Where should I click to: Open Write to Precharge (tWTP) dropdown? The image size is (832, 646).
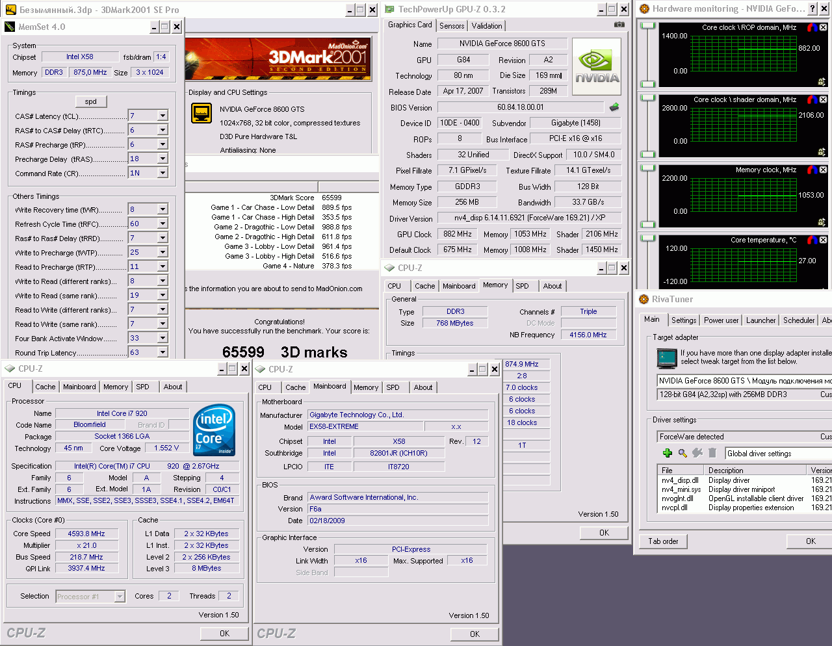162,252
